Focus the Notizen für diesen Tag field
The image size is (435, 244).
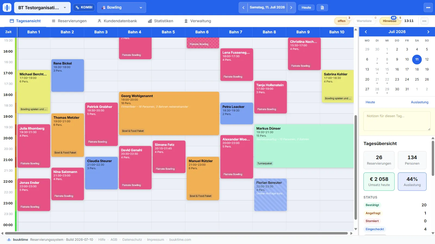[x=397, y=121]
